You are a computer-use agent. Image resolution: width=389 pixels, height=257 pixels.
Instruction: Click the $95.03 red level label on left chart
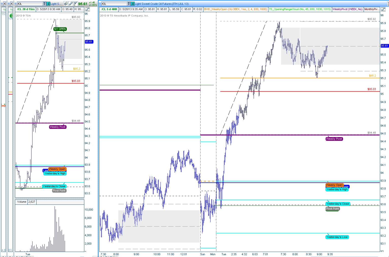coord(76,81)
